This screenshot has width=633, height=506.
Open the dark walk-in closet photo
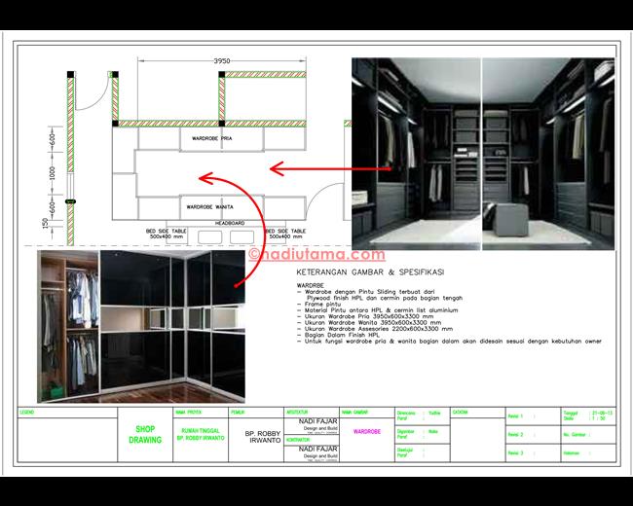click(482, 153)
